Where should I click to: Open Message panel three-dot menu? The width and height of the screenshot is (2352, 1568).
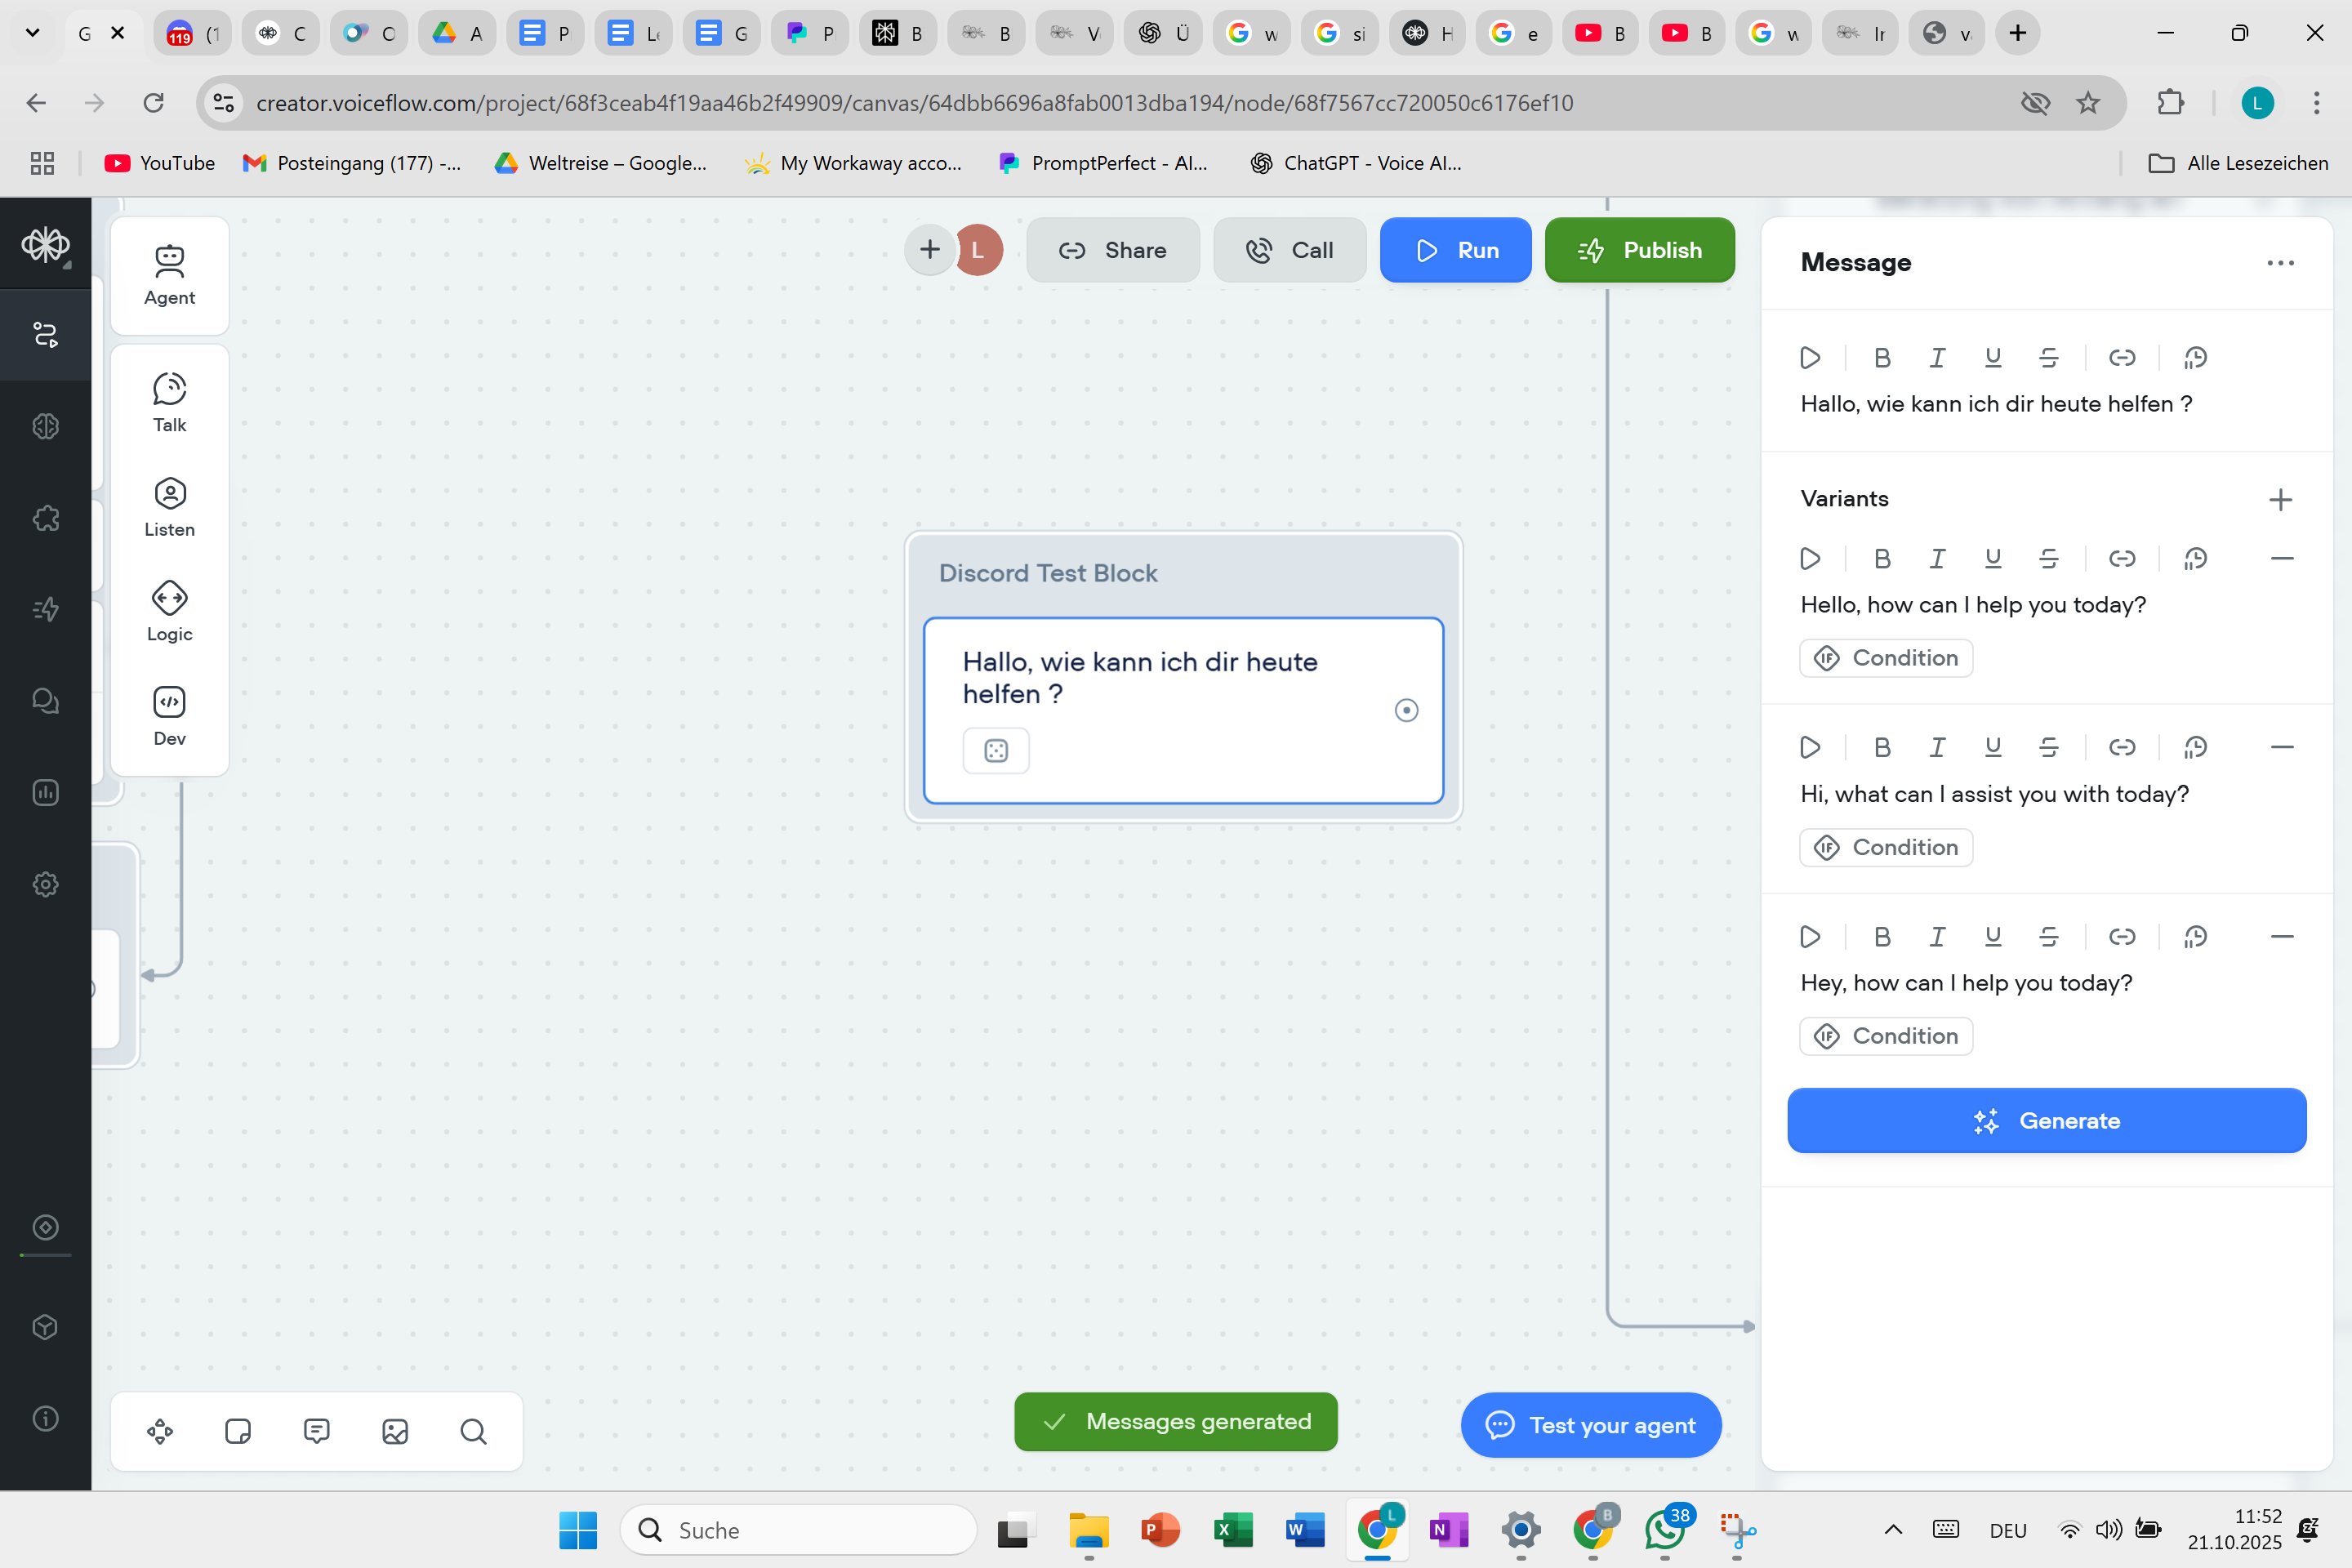click(x=2280, y=263)
